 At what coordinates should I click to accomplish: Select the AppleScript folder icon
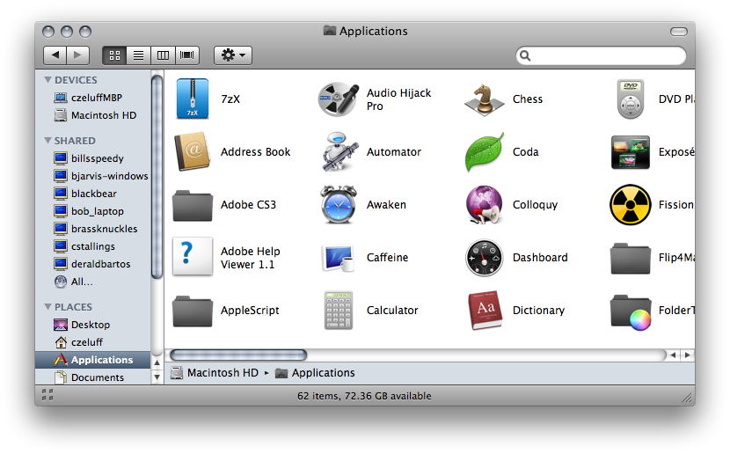click(193, 311)
